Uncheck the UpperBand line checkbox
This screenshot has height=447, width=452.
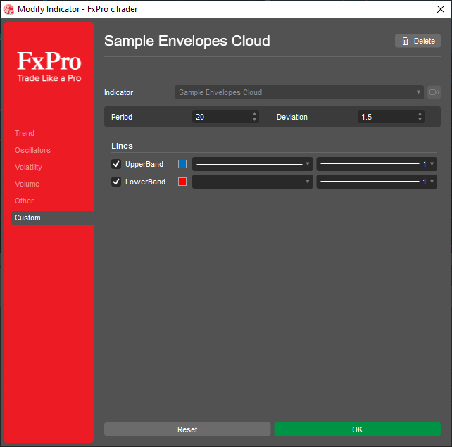(116, 164)
